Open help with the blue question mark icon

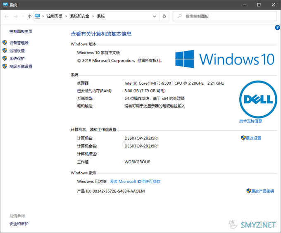(x=277, y=28)
